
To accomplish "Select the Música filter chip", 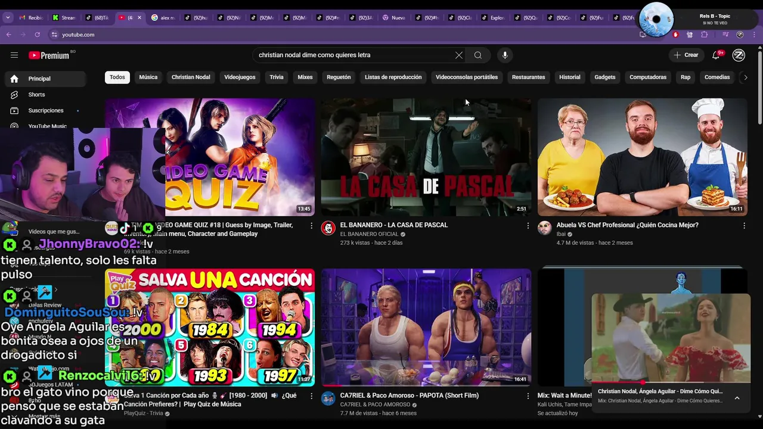I will coord(148,77).
